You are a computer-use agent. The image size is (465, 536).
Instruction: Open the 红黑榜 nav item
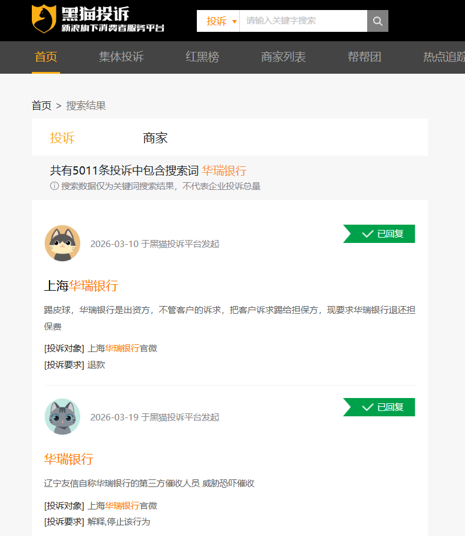202,57
